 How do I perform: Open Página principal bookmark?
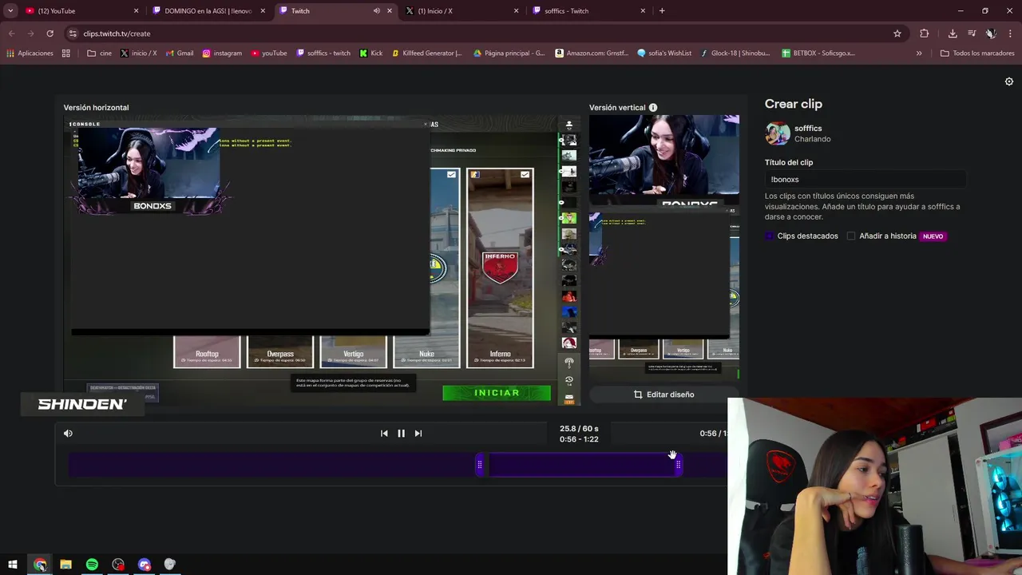coord(509,54)
